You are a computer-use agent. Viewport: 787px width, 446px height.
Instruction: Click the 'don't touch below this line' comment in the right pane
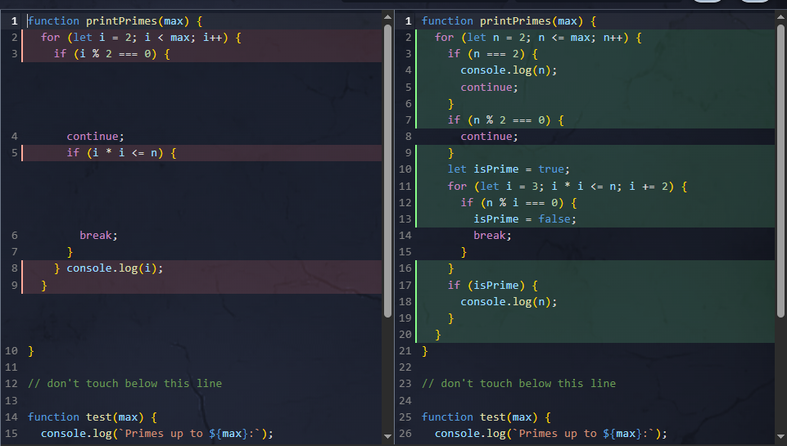tap(518, 384)
